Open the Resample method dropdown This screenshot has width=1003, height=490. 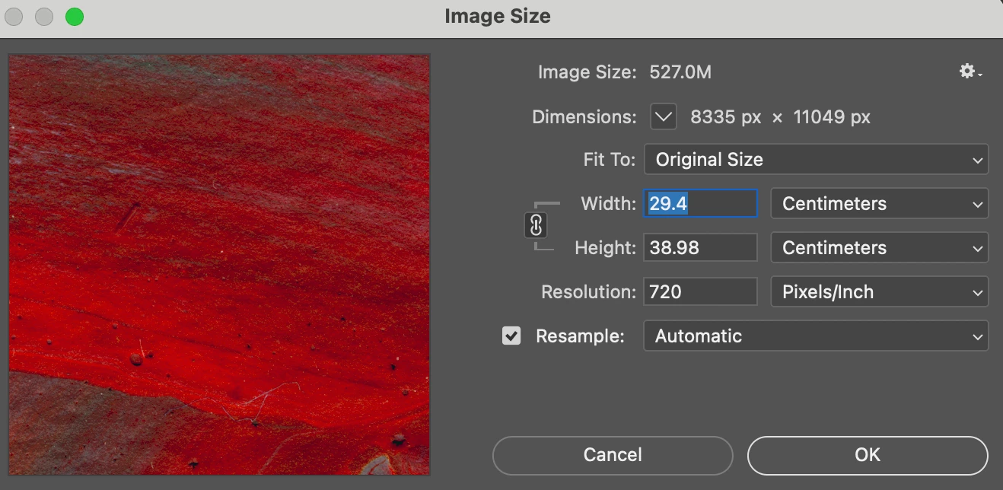816,336
